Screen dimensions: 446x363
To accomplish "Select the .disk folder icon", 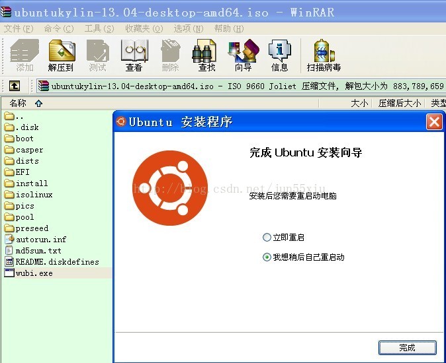I will pyautogui.click(x=9, y=127).
